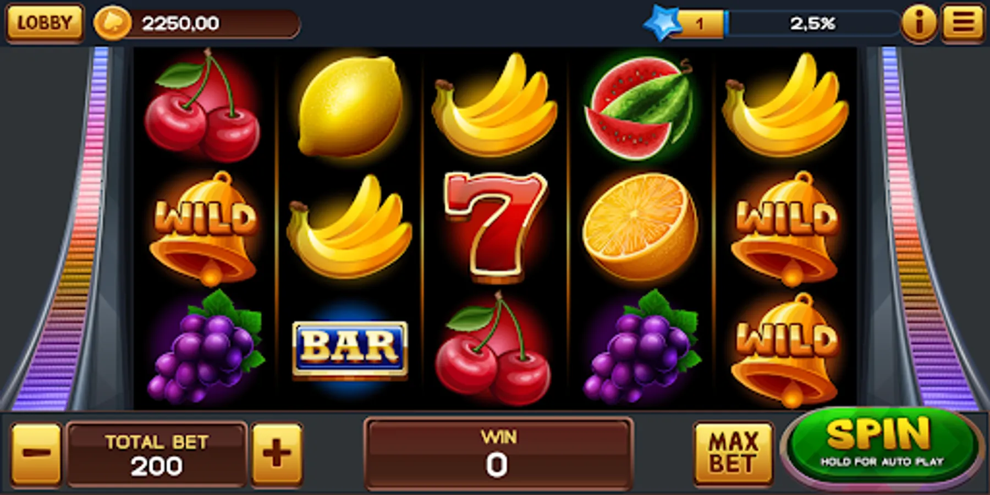
Task: Click the lemon symbol
Action: [350, 106]
